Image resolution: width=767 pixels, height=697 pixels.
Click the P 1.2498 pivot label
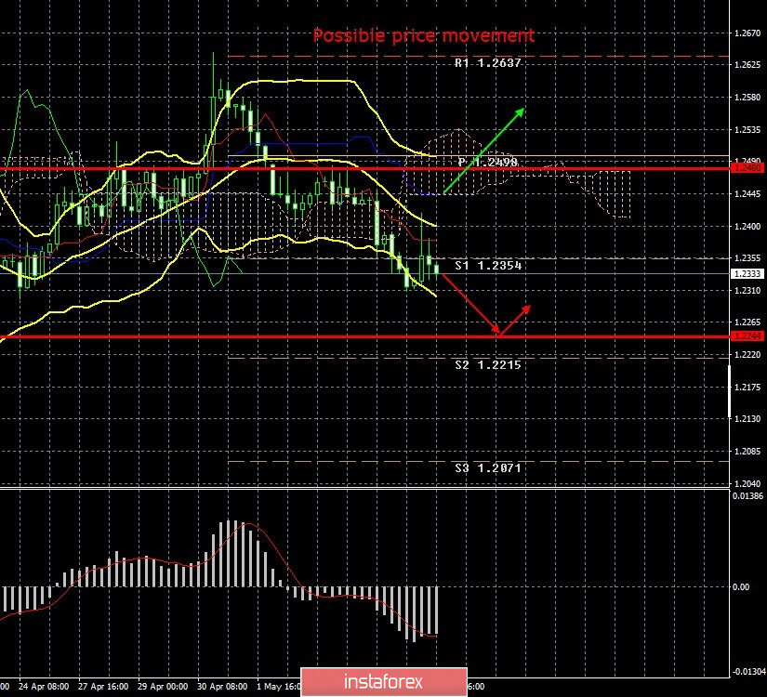(x=488, y=163)
